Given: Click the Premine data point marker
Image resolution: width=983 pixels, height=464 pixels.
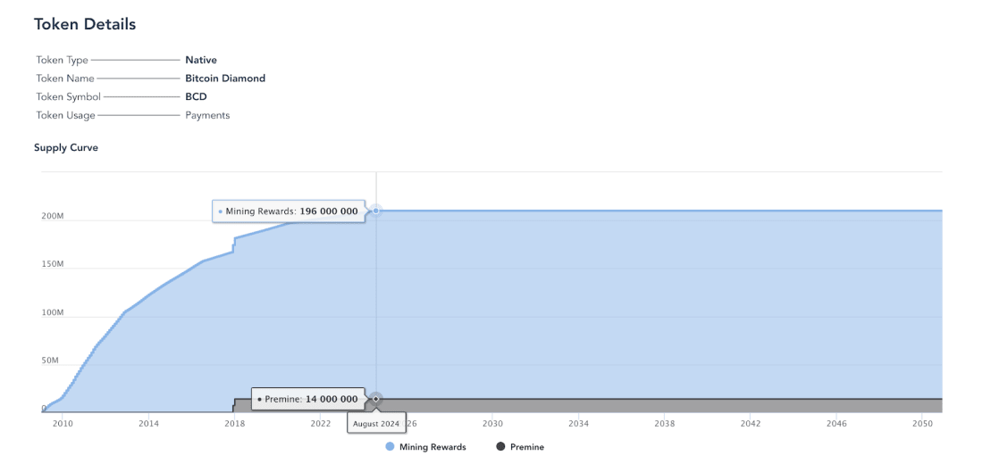Looking at the screenshot, I should coord(376,399).
